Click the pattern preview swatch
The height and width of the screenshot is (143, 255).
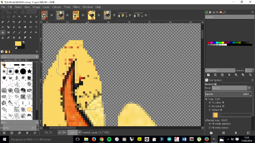(215, 115)
